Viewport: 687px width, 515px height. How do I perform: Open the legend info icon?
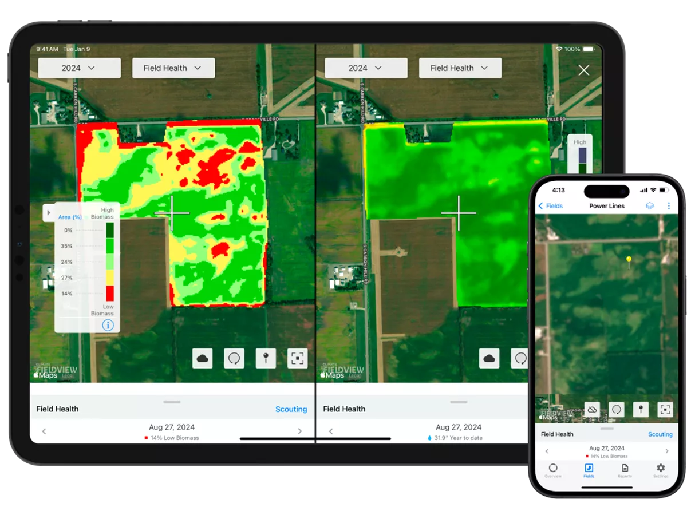coord(108,325)
